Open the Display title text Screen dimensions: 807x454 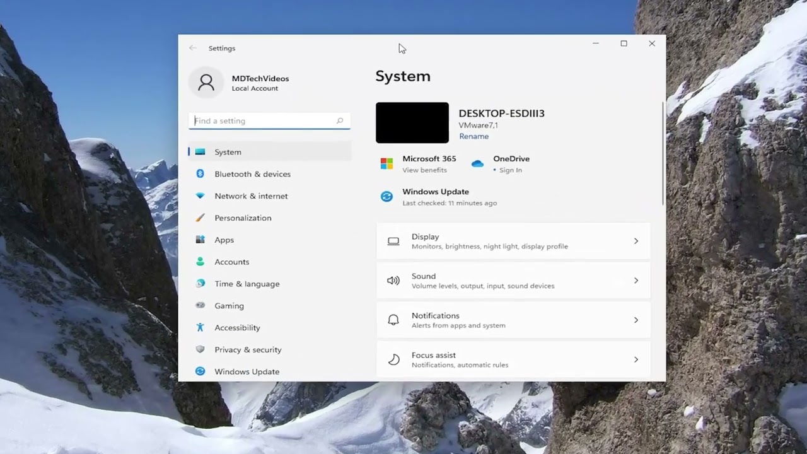(x=425, y=236)
